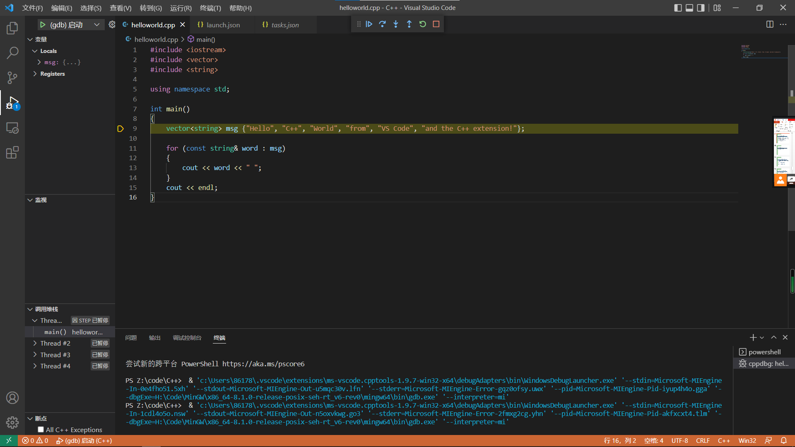Screen dimensions: 795x447
Task: Toggle the bottom panel layout button
Action: [689, 8]
